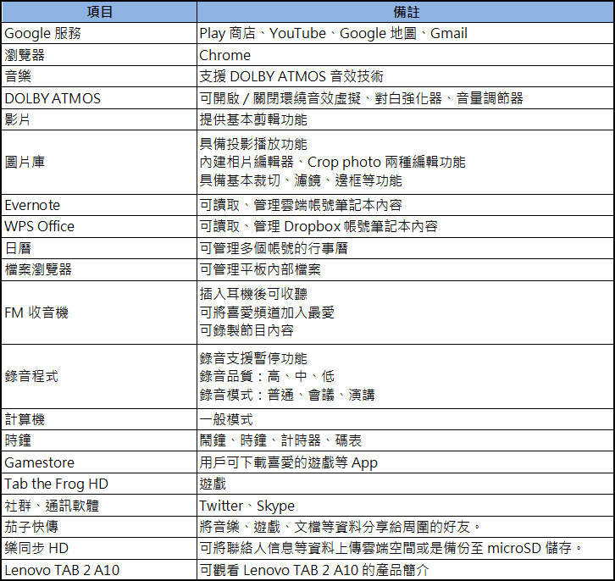
Task: Click the 項目 column header
Action: click(99, 12)
